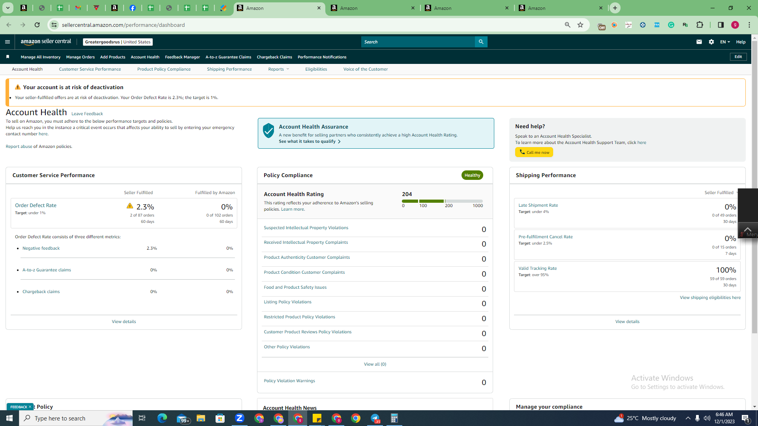The image size is (758, 426).
Task: Open the Order Defect Rate link
Action: (x=36, y=205)
